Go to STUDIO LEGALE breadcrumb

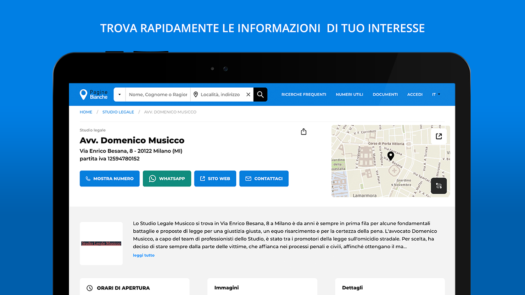pos(118,112)
